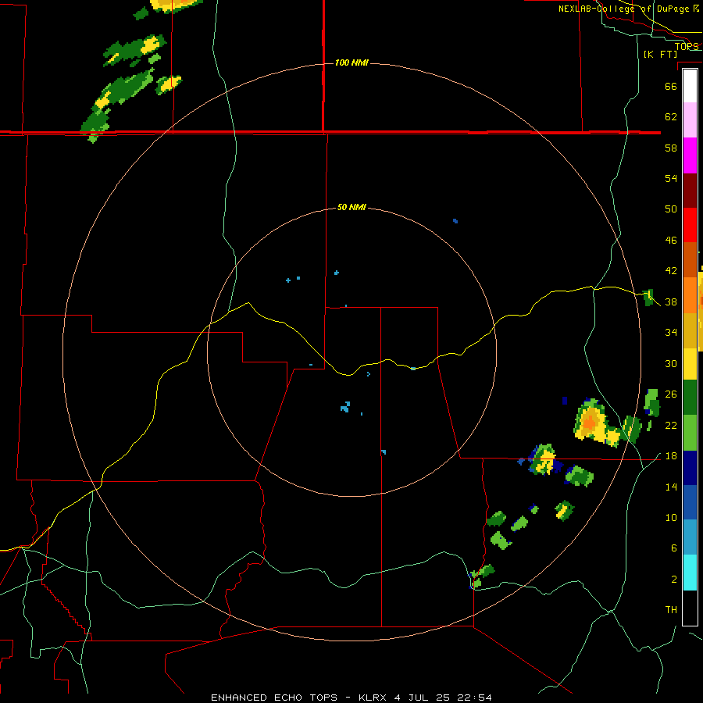Select the "18" legend value

click(x=671, y=456)
